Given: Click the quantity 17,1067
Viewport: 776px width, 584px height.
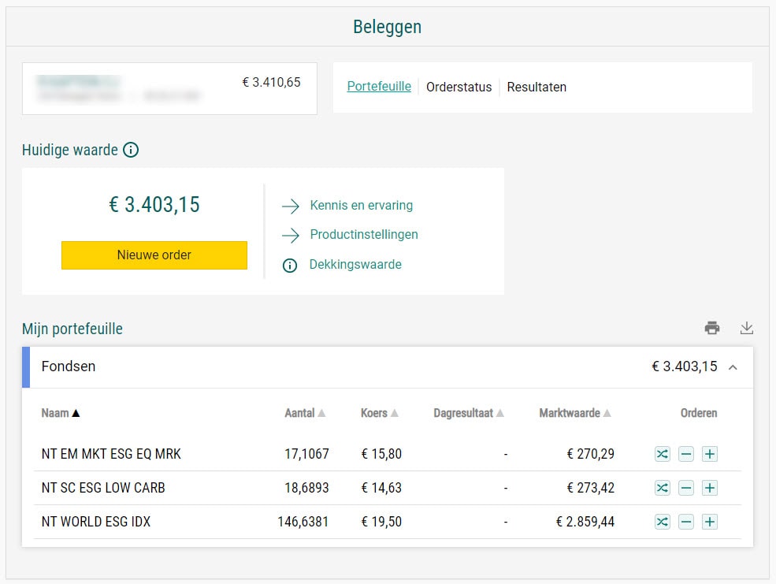Looking at the screenshot, I should tap(306, 454).
